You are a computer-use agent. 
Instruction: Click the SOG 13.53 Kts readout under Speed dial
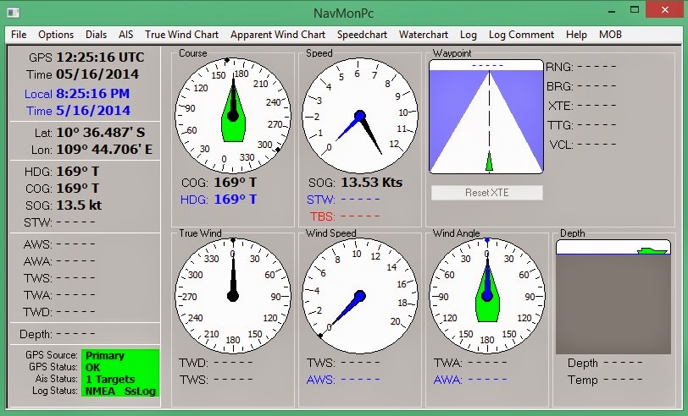[372, 183]
